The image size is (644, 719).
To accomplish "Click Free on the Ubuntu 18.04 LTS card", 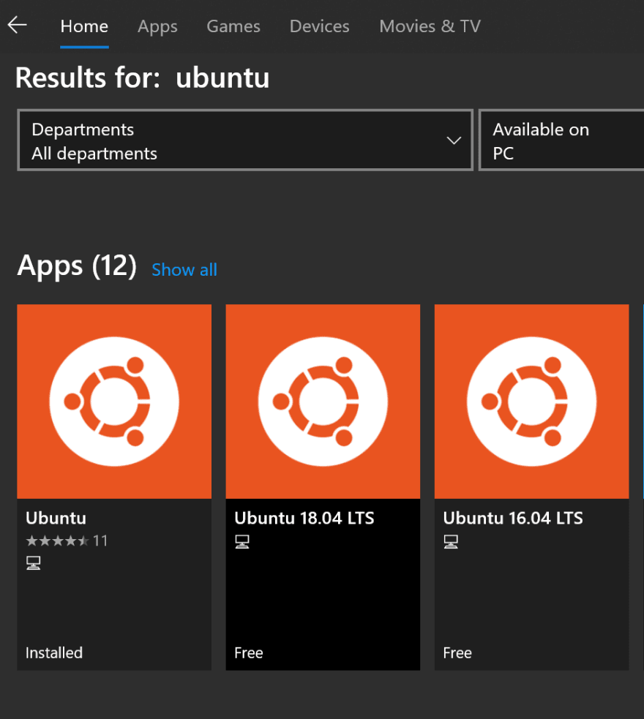I will tap(249, 652).
